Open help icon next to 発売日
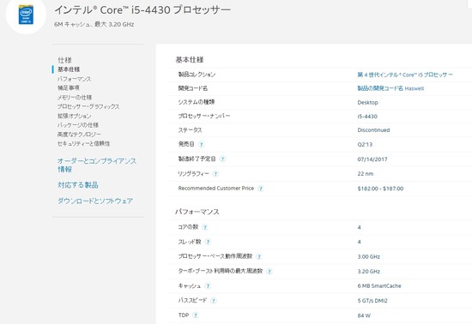472x324 pixels. coord(202,145)
